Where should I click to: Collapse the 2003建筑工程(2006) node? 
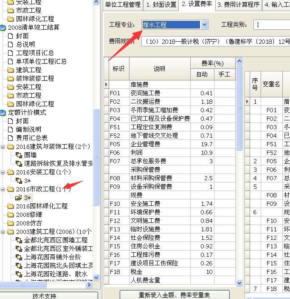click(3, 232)
